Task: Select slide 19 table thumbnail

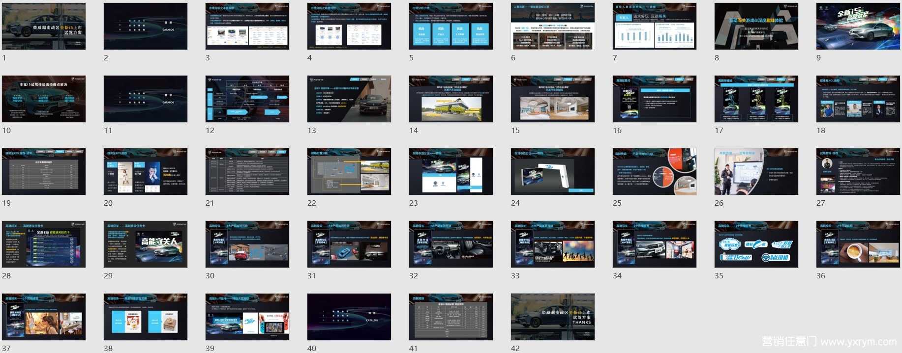Action: click(44, 171)
